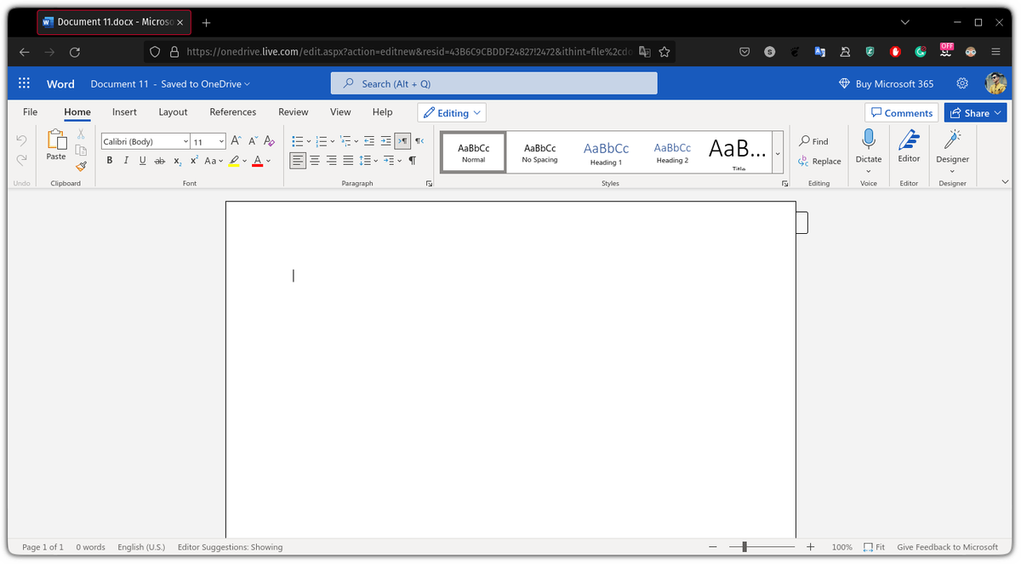Click the Clear Formatting icon
1021x564 pixels.
(269, 141)
